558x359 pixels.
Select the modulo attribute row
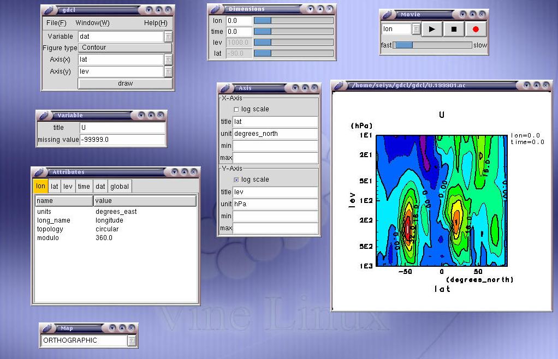click(116, 238)
